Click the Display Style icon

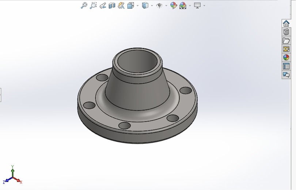tap(145, 5)
